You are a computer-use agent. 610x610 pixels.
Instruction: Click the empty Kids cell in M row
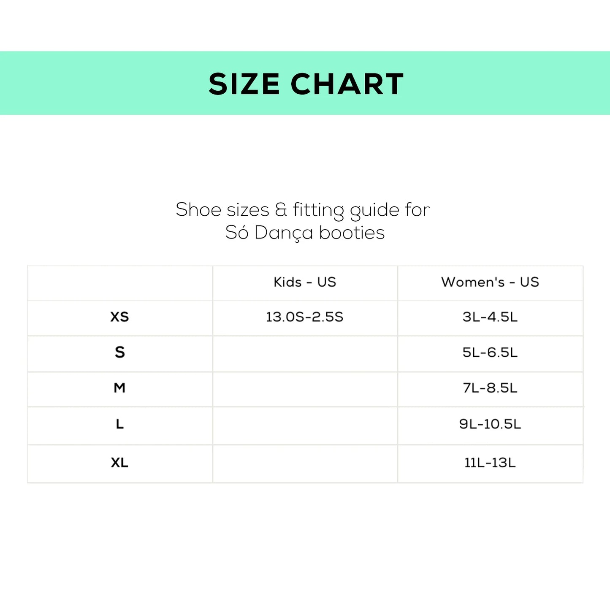click(x=305, y=389)
